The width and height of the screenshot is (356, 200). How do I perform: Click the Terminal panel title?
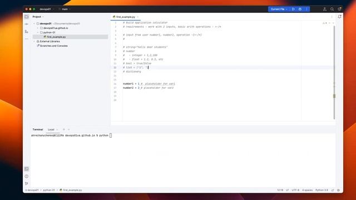(x=38, y=129)
